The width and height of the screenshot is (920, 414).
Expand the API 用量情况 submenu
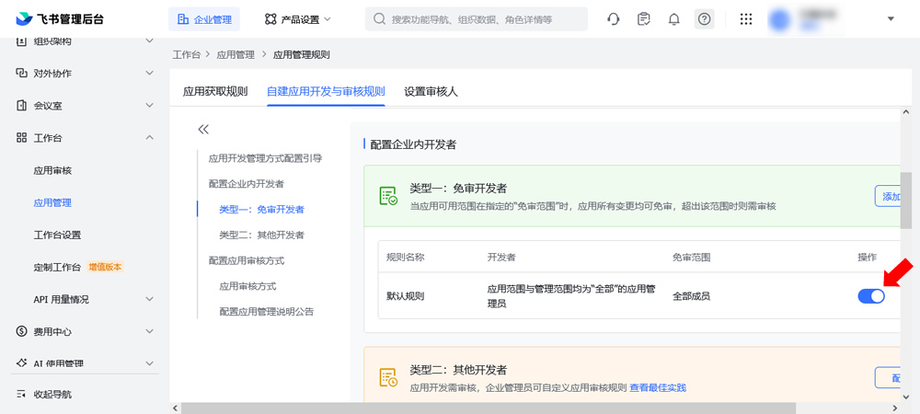pyautogui.click(x=149, y=299)
